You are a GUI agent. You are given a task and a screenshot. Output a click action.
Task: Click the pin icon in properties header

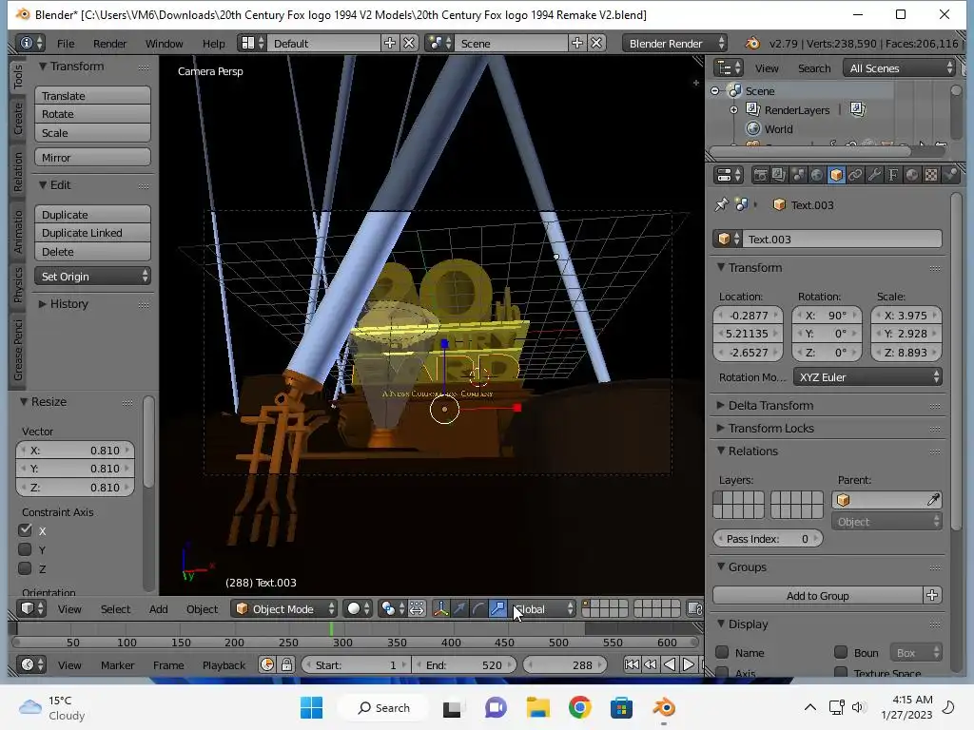[x=721, y=205]
